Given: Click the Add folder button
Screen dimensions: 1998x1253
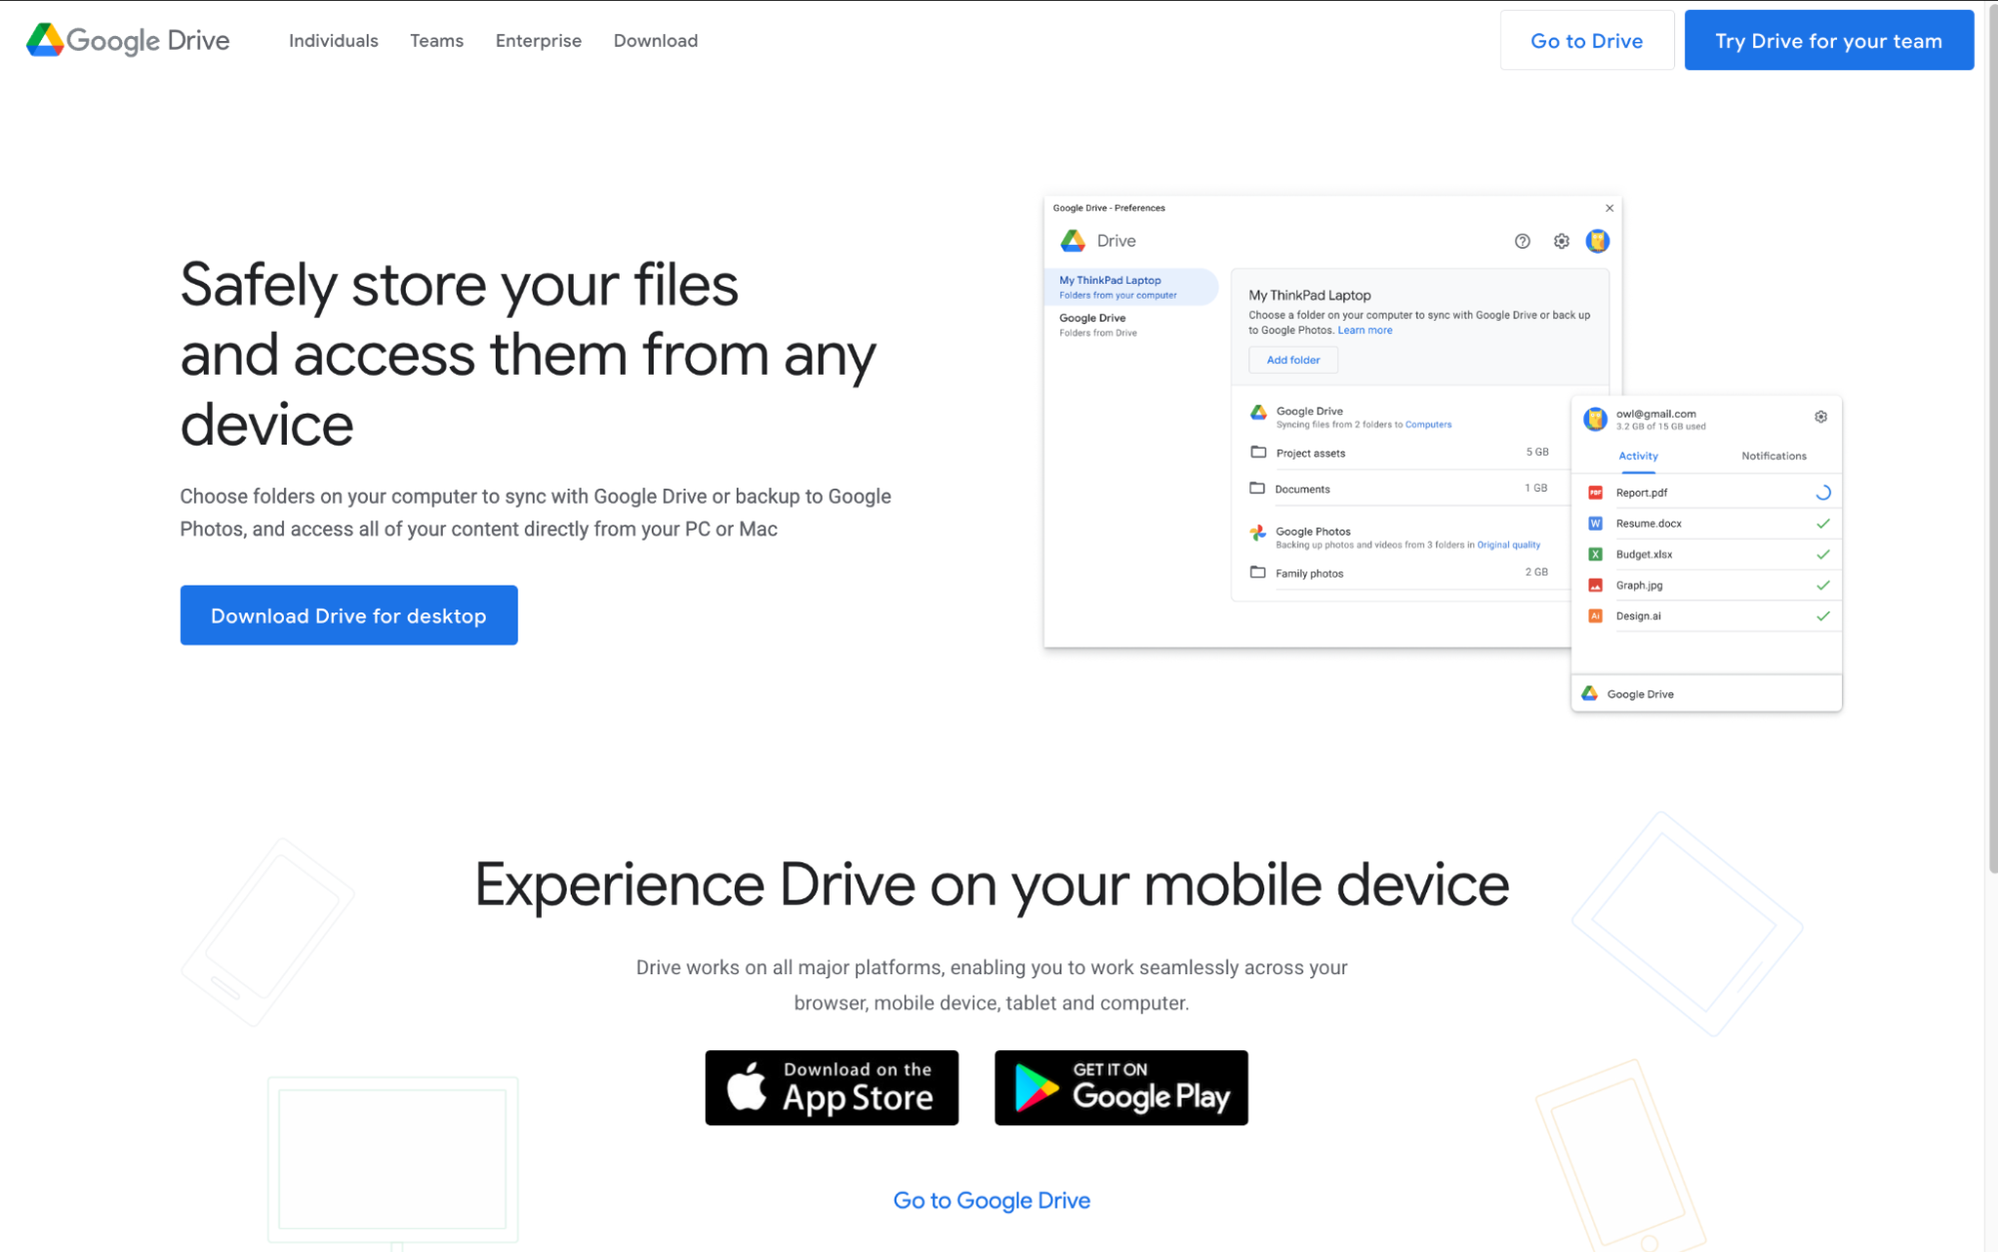Looking at the screenshot, I should pyautogui.click(x=1293, y=360).
